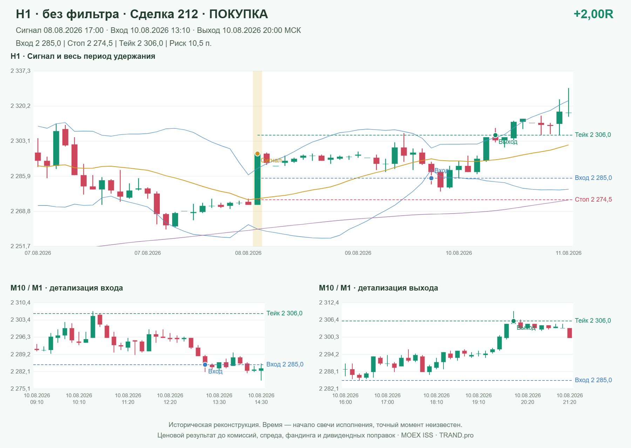
Task: Click the green Выход marker dot on H1 chart
Action: coord(495,135)
